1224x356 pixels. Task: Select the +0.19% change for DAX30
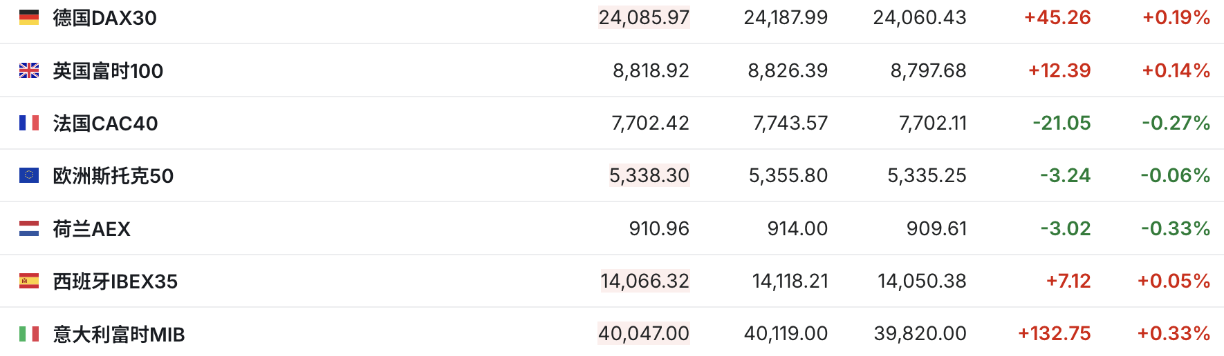(1176, 17)
